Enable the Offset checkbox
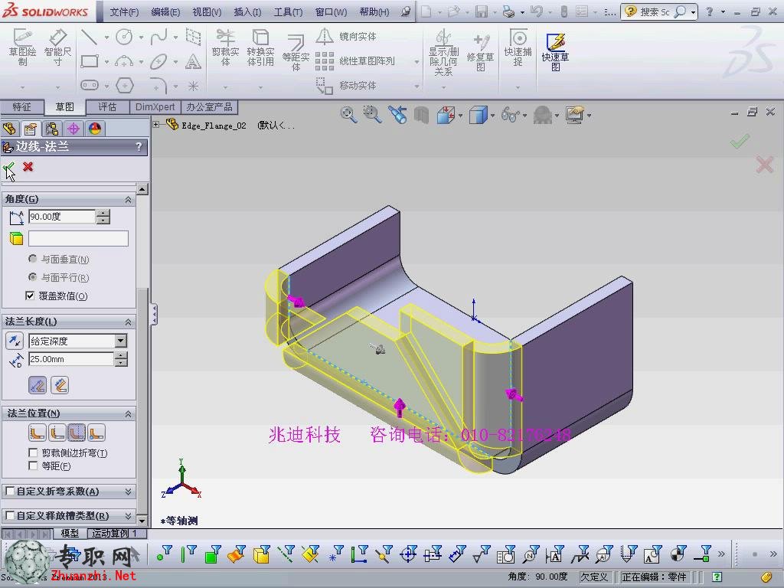Screen dimensions: 784x588 tap(33, 466)
